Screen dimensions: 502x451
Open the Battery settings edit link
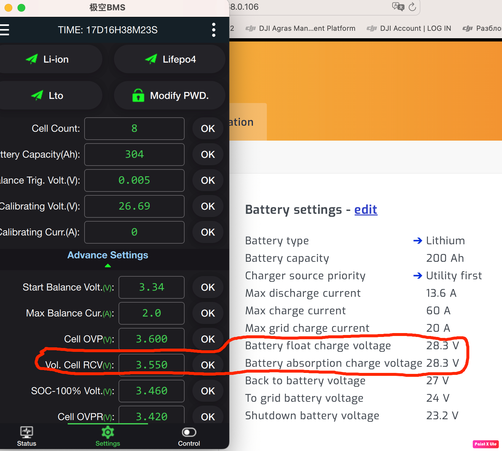click(x=366, y=210)
